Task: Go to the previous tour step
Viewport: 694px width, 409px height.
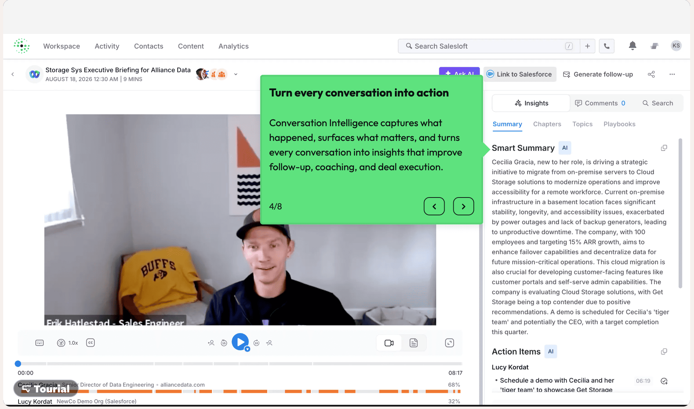Action: click(x=434, y=206)
